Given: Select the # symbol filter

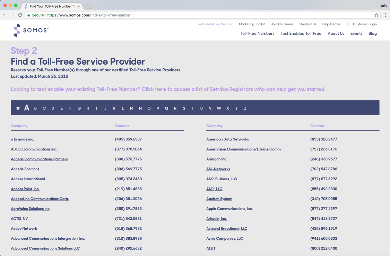Looking at the screenshot, I should pyautogui.click(x=18, y=108).
